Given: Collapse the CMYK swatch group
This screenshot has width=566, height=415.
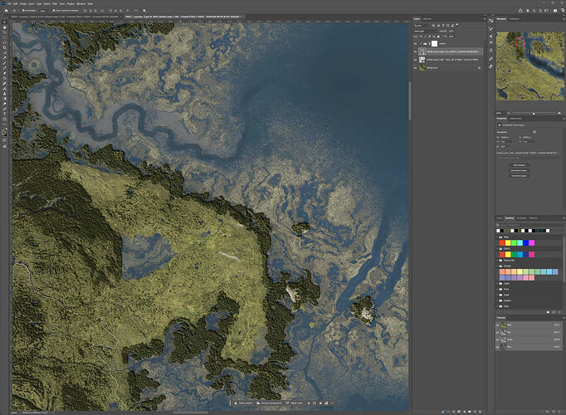Looking at the screenshot, I should coord(498,249).
